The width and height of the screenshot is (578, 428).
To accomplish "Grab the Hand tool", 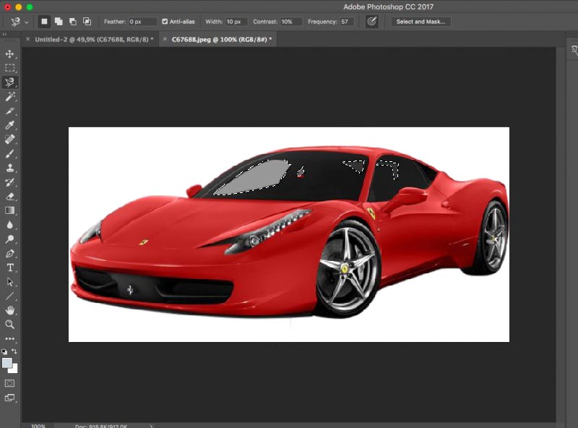I will click(x=10, y=310).
